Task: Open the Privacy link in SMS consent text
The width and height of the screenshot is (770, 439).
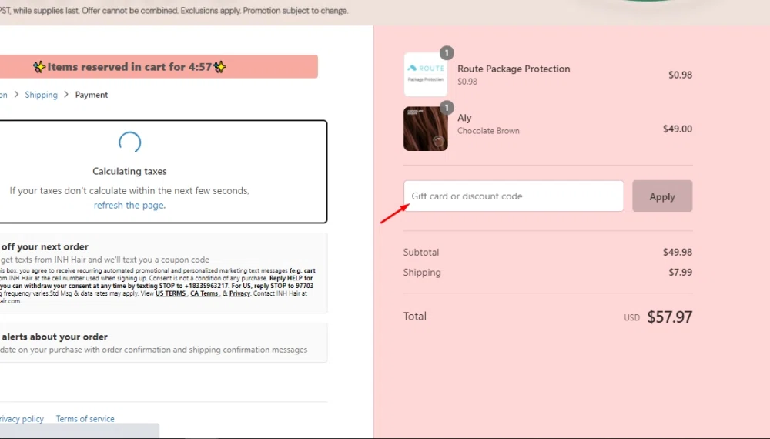Action: pos(239,293)
